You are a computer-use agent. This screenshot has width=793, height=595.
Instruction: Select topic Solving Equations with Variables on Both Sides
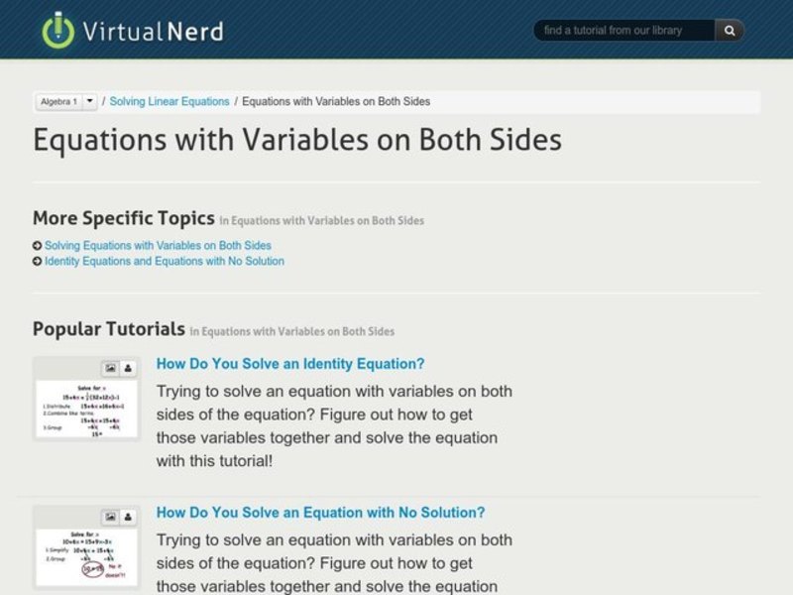(159, 244)
